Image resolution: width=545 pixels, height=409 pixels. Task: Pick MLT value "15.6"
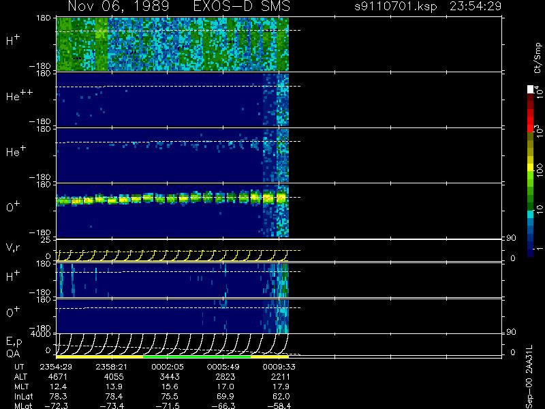click(170, 387)
